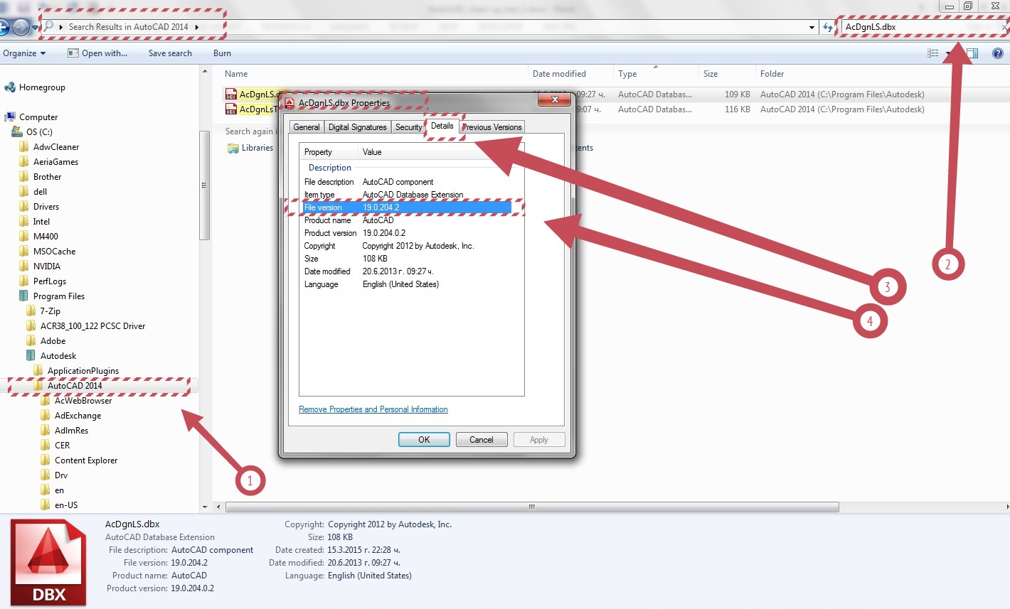Open the help question mark icon
This screenshot has width=1010, height=609.
point(997,53)
